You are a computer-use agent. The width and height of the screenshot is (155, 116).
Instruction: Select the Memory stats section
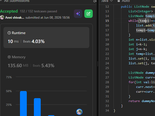[x=46, y=61]
